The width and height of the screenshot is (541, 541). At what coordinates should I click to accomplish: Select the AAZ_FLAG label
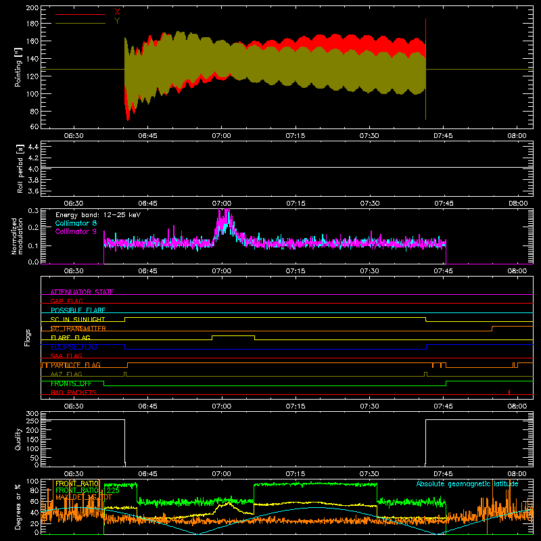(x=66, y=374)
